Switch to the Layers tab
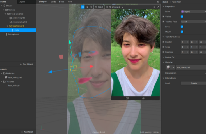206x134 pixels. [22, 2]
